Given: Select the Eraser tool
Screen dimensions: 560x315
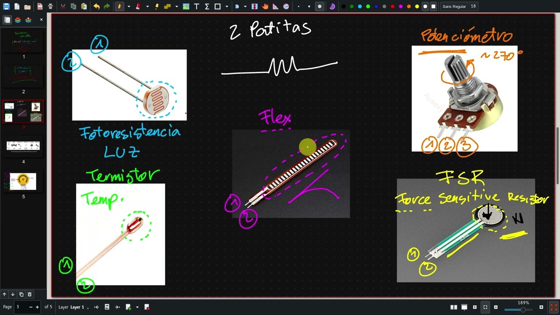Looking at the screenshot, I should (138, 7).
